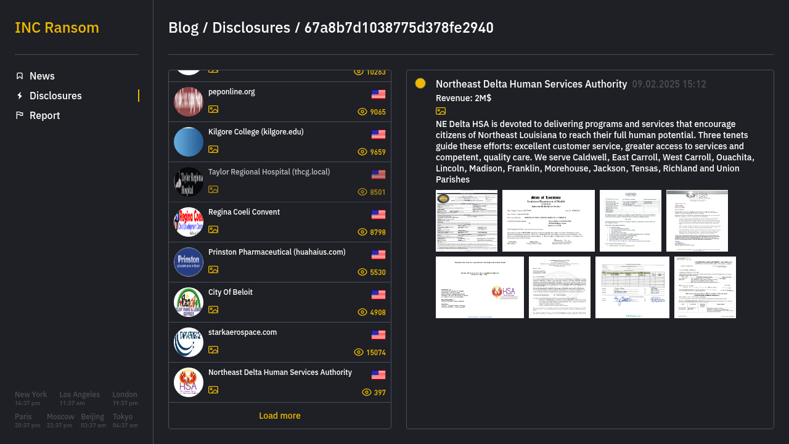Click the eye icon next to 9659
The width and height of the screenshot is (789, 444).
point(362,152)
